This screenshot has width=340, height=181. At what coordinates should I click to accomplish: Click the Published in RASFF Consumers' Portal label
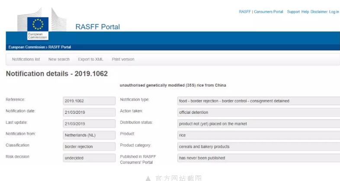[x=138, y=159]
